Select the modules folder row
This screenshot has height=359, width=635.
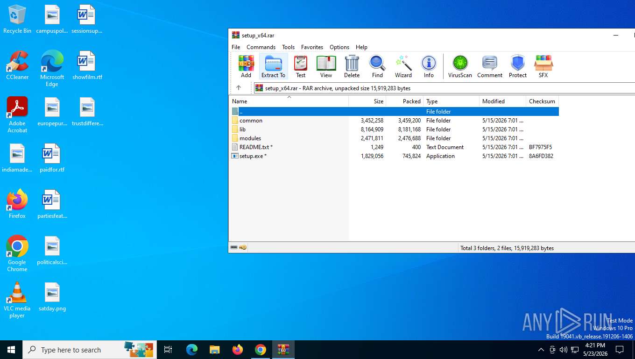(x=394, y=138)
